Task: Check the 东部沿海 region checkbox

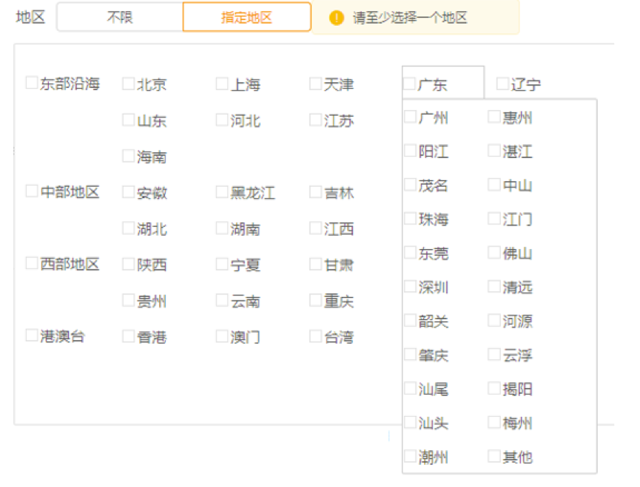Action: (x=32, y=84)
